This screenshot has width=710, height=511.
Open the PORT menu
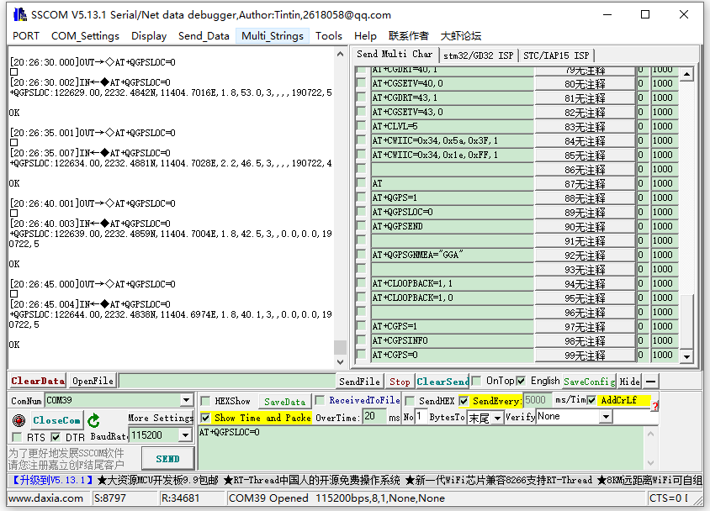[26, 36]
